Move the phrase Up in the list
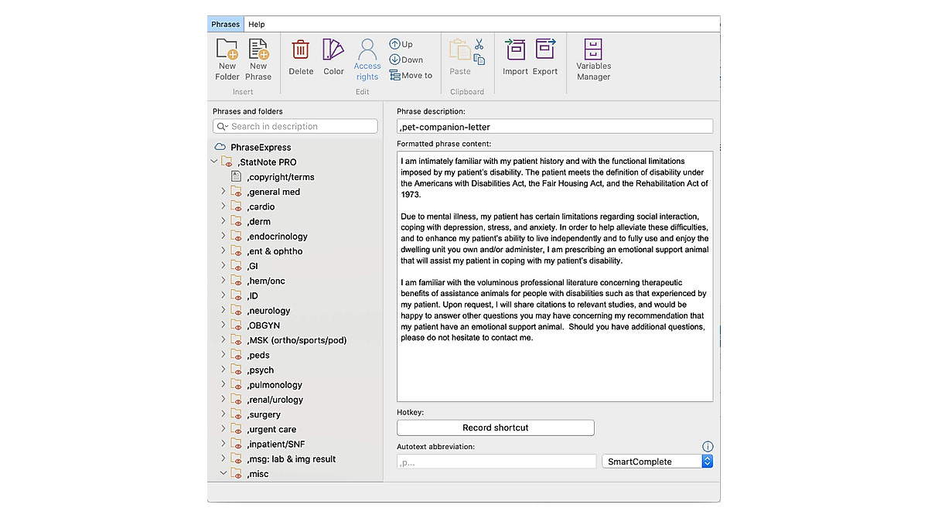 [x=403, y=44]
